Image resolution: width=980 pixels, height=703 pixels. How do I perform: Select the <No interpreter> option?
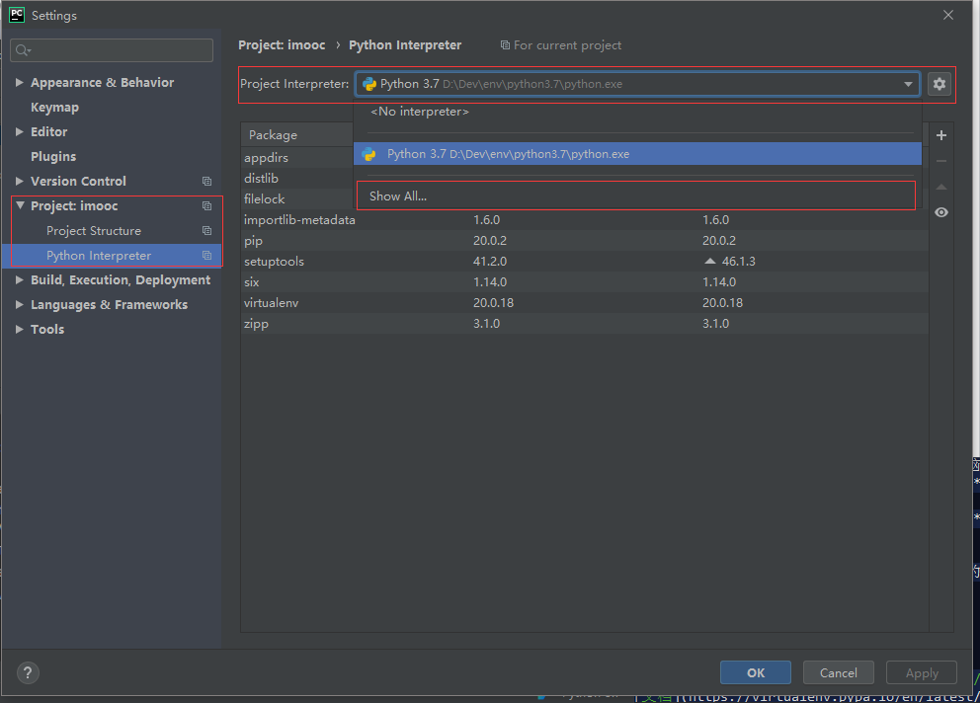coord(420,112)
